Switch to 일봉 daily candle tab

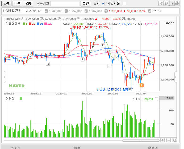6,3
